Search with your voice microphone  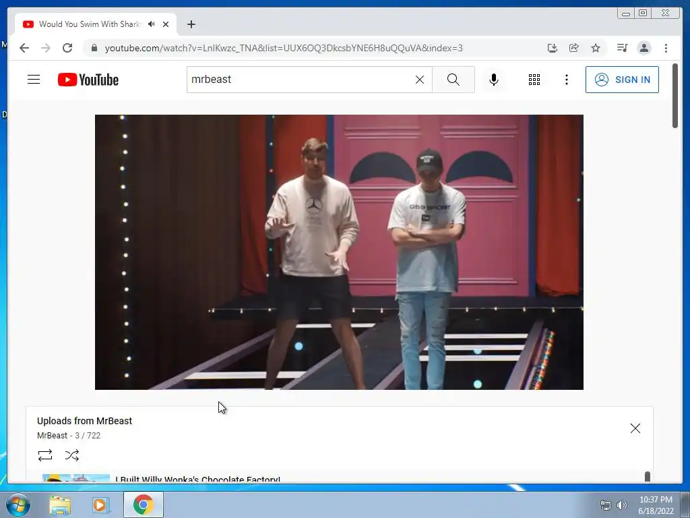click(x=494, y=80)
